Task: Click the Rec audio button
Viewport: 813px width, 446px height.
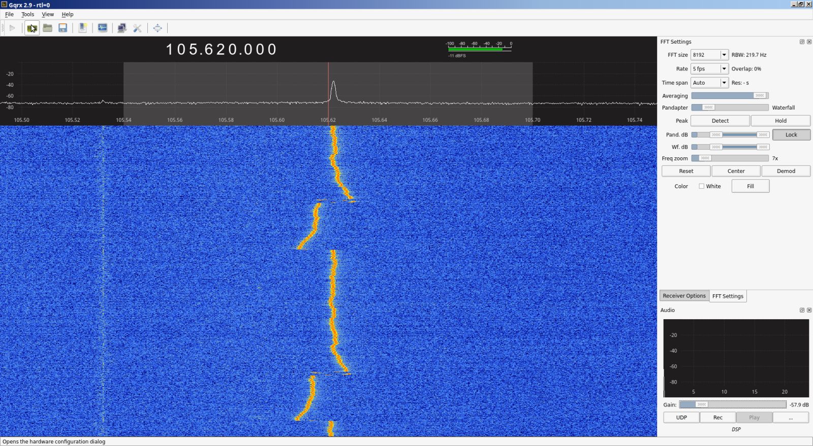Action: (x=717, y=418)
